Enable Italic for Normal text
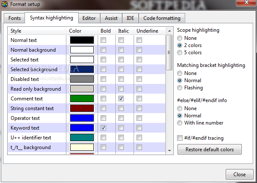Screen dimensions: 257x183 tap(121, 40)
